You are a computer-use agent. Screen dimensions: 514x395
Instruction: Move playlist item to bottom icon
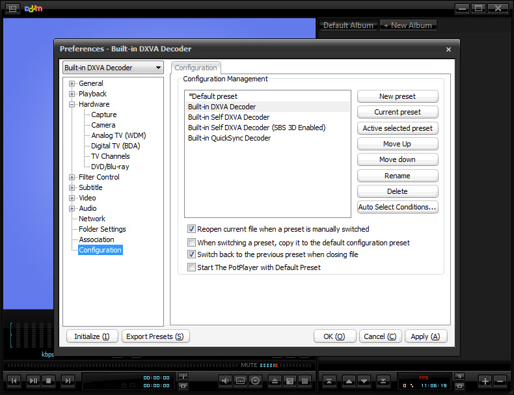pyautogui.click(x=383, y=381)
